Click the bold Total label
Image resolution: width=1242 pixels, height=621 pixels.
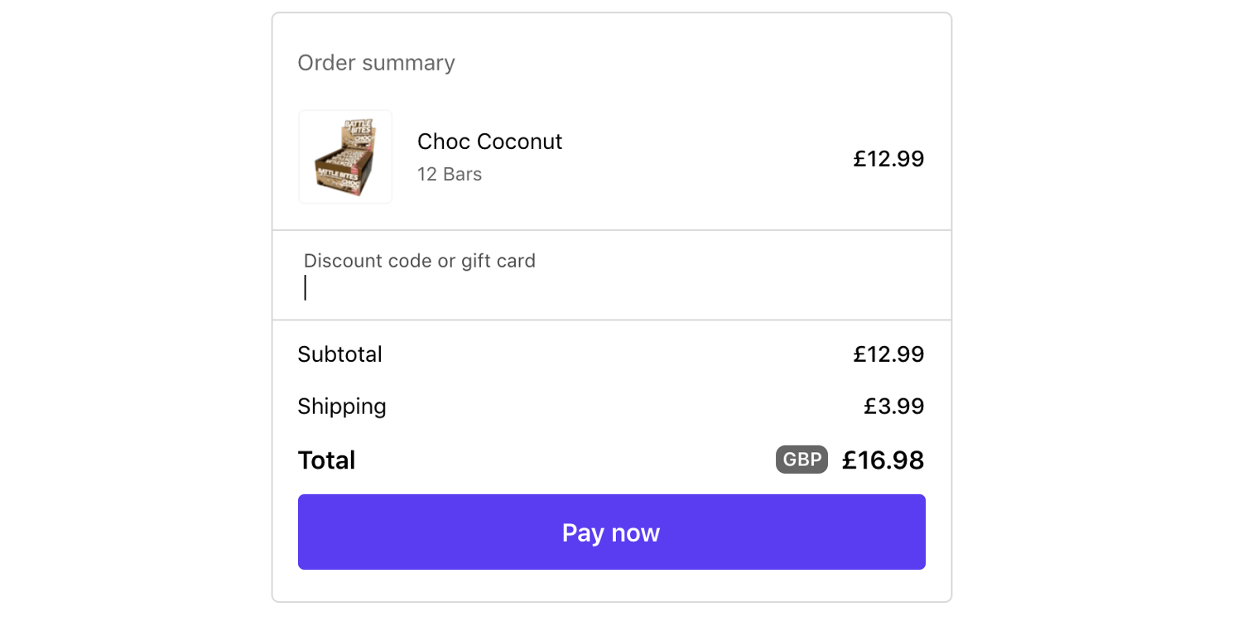pos(326,460)
